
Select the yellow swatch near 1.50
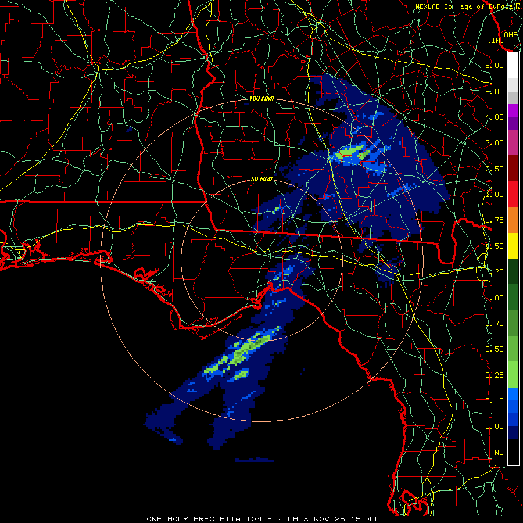(x=513, y=246)
